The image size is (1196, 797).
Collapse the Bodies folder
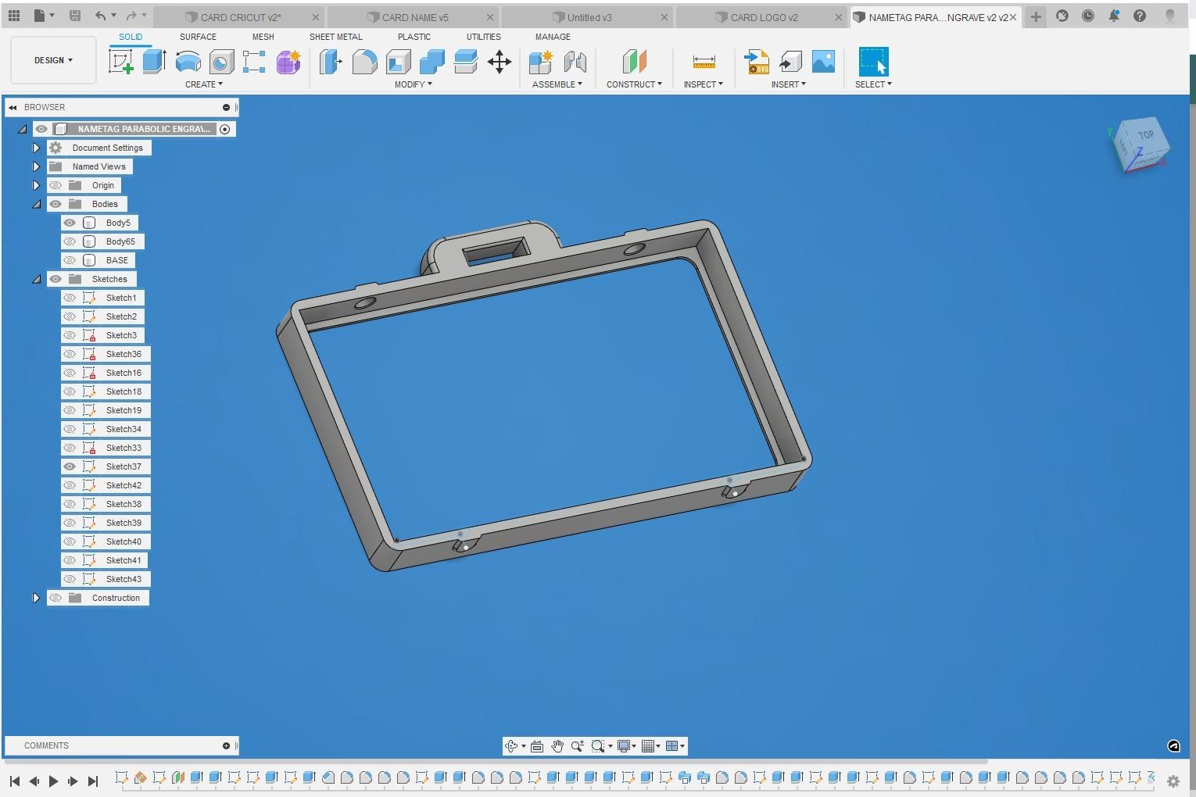click(36, 204)
